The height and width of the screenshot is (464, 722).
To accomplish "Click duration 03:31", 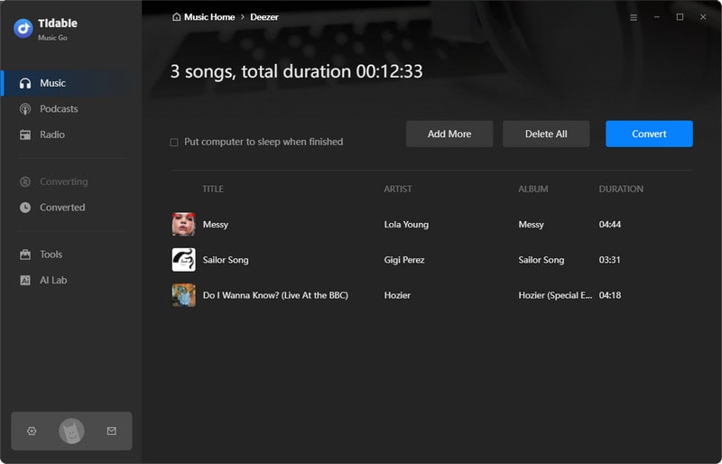I will pos(610,260).
